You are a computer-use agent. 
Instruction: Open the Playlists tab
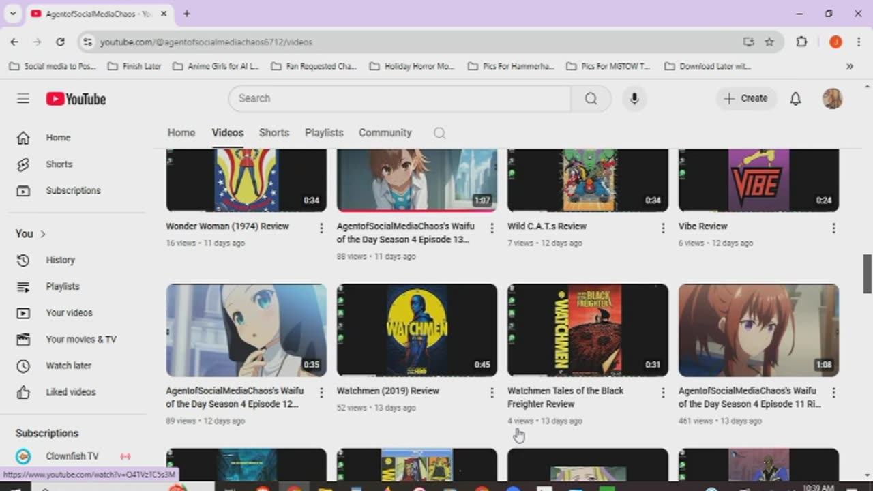pos(324,133)
